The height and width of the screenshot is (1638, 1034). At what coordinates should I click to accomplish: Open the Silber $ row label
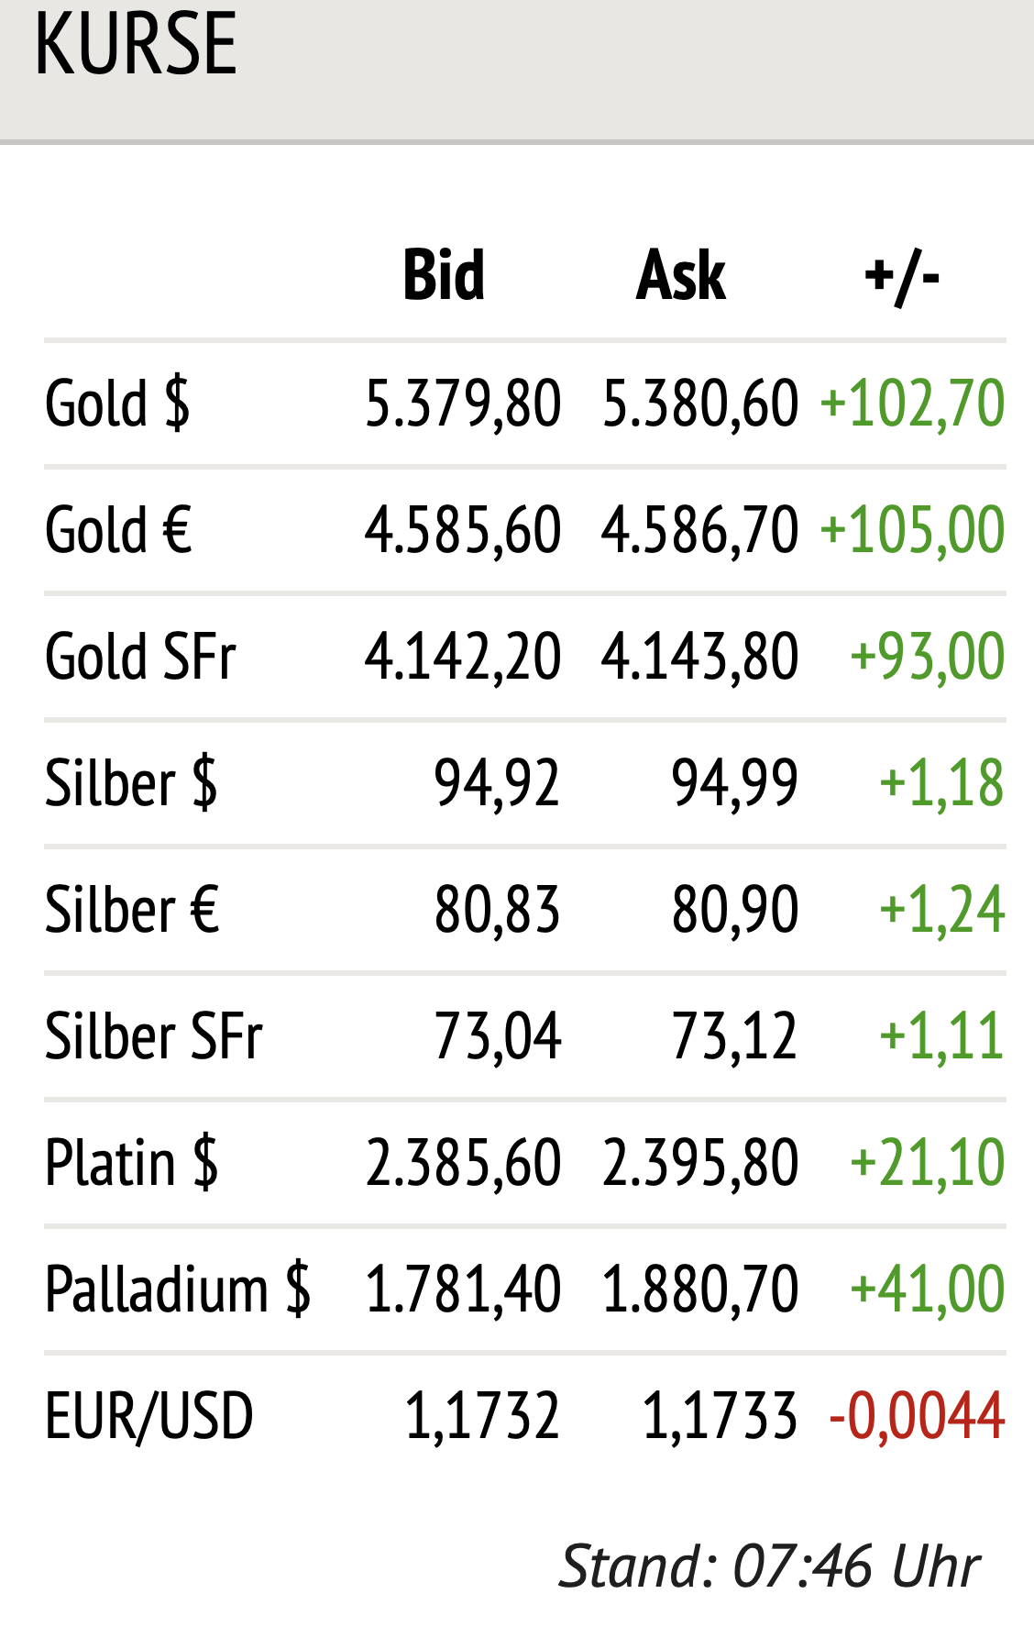tap(131, 784)
